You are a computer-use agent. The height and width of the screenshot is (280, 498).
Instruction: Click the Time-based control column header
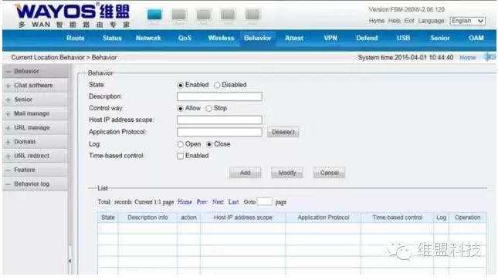(x=398, y=218)
